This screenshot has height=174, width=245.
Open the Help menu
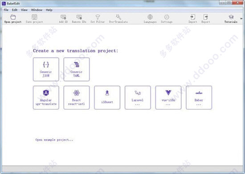tap(49, 10)
